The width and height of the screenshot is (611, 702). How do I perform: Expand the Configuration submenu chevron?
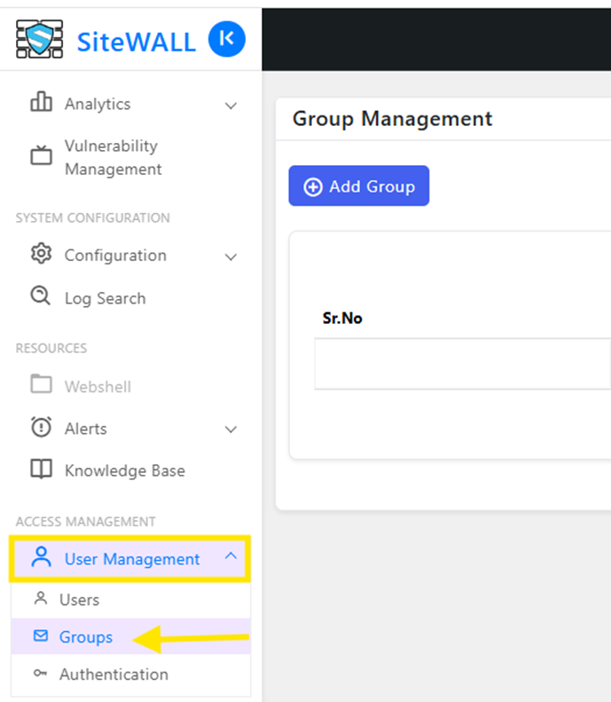[x=231, y=257]
